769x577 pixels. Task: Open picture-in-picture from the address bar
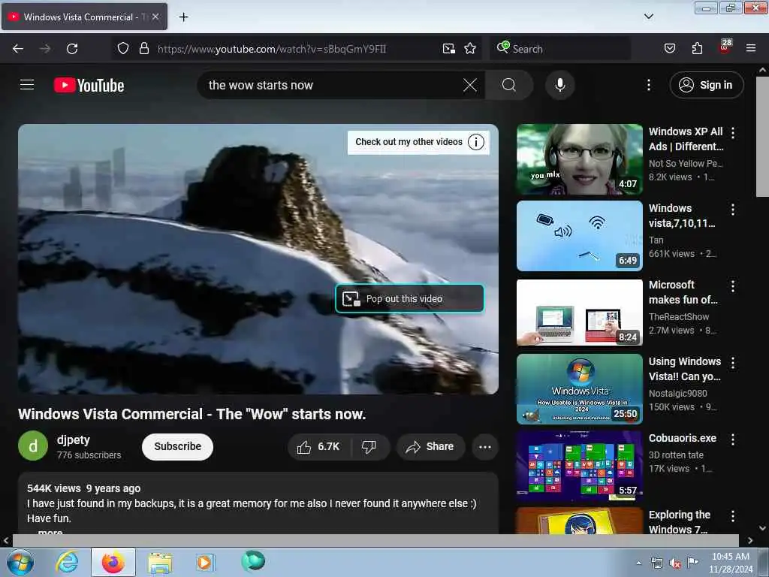click(449, 49)
